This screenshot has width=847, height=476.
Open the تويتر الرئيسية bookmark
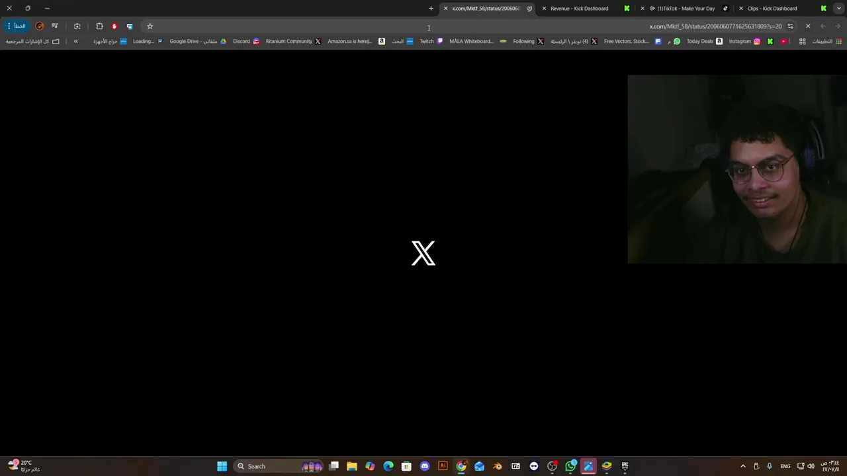(x=574, y=41)
